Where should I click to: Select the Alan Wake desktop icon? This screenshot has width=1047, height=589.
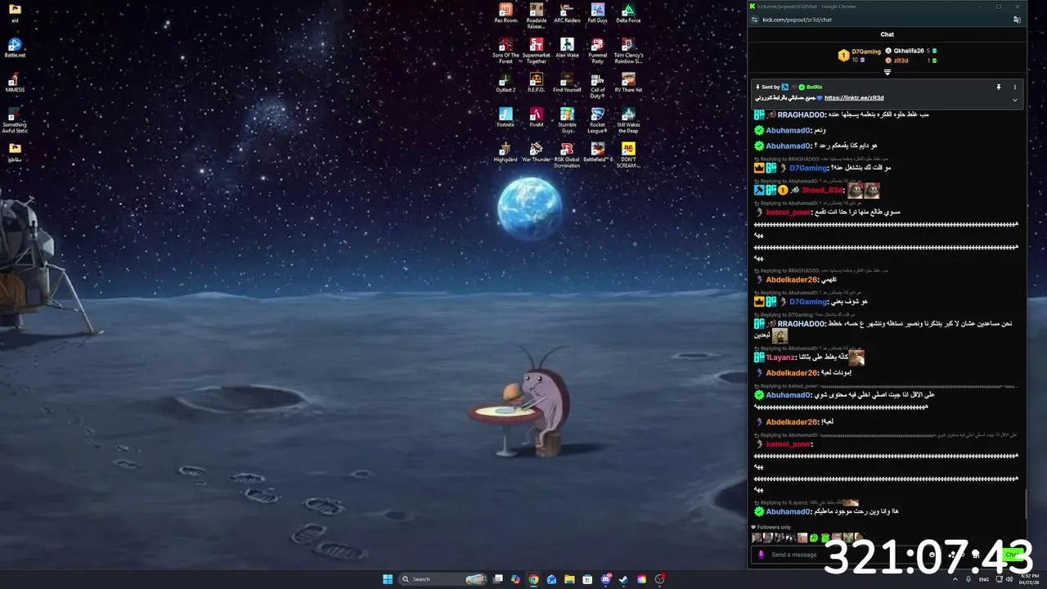click(x=567, y=47)
